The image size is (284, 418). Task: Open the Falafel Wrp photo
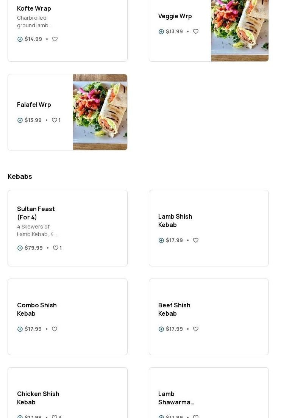click(x=100, y=112)
